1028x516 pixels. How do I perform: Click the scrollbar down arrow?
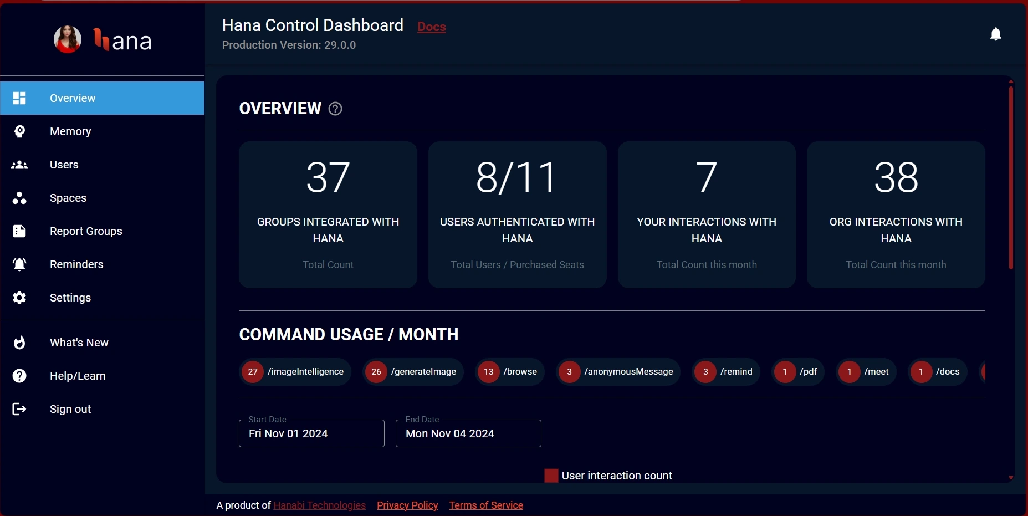click(1011, 478)
